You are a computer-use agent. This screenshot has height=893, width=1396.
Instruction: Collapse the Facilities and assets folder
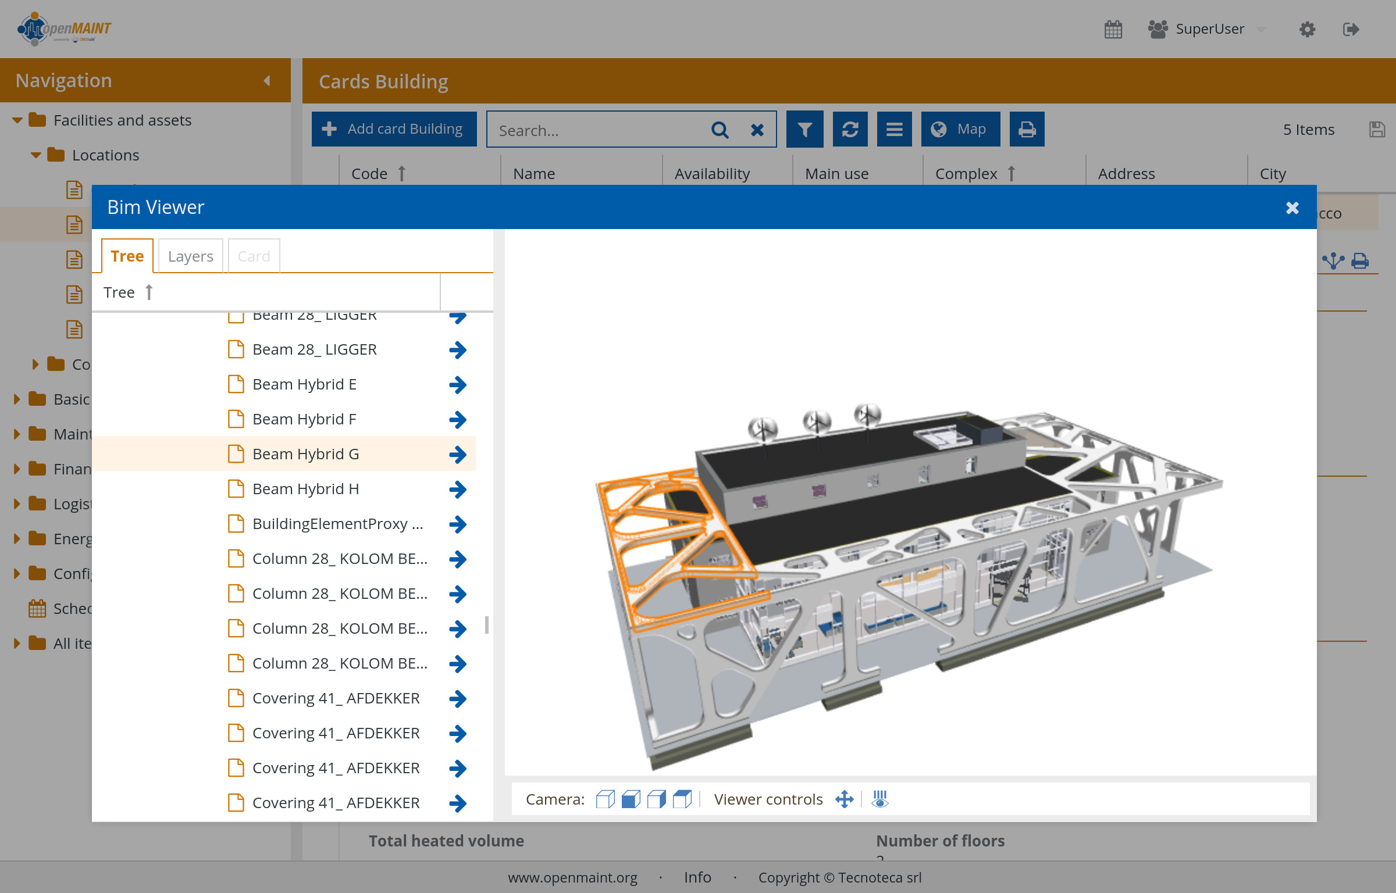tap(17, 120)
